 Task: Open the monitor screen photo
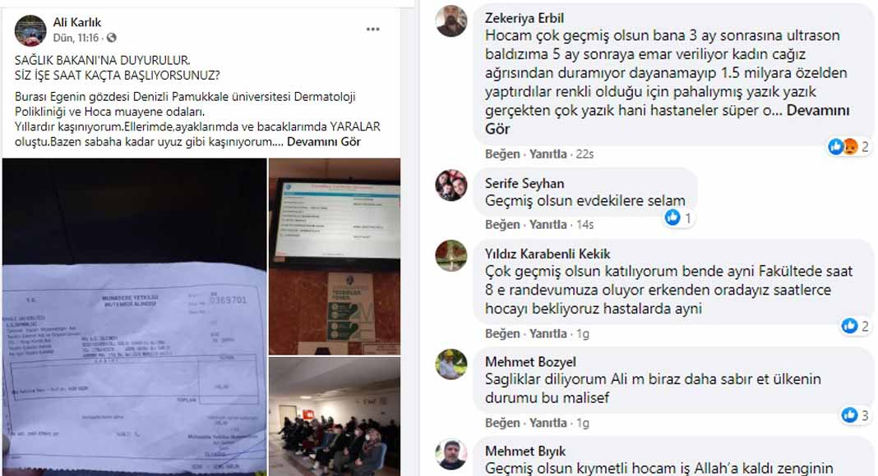(335, 256)
